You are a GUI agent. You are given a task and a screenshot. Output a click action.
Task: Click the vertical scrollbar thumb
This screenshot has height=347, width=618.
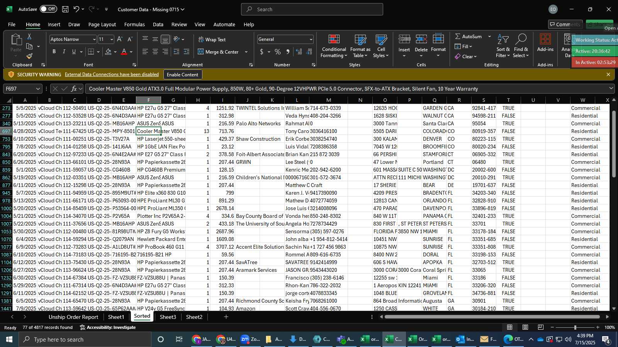tap(614, 144)
